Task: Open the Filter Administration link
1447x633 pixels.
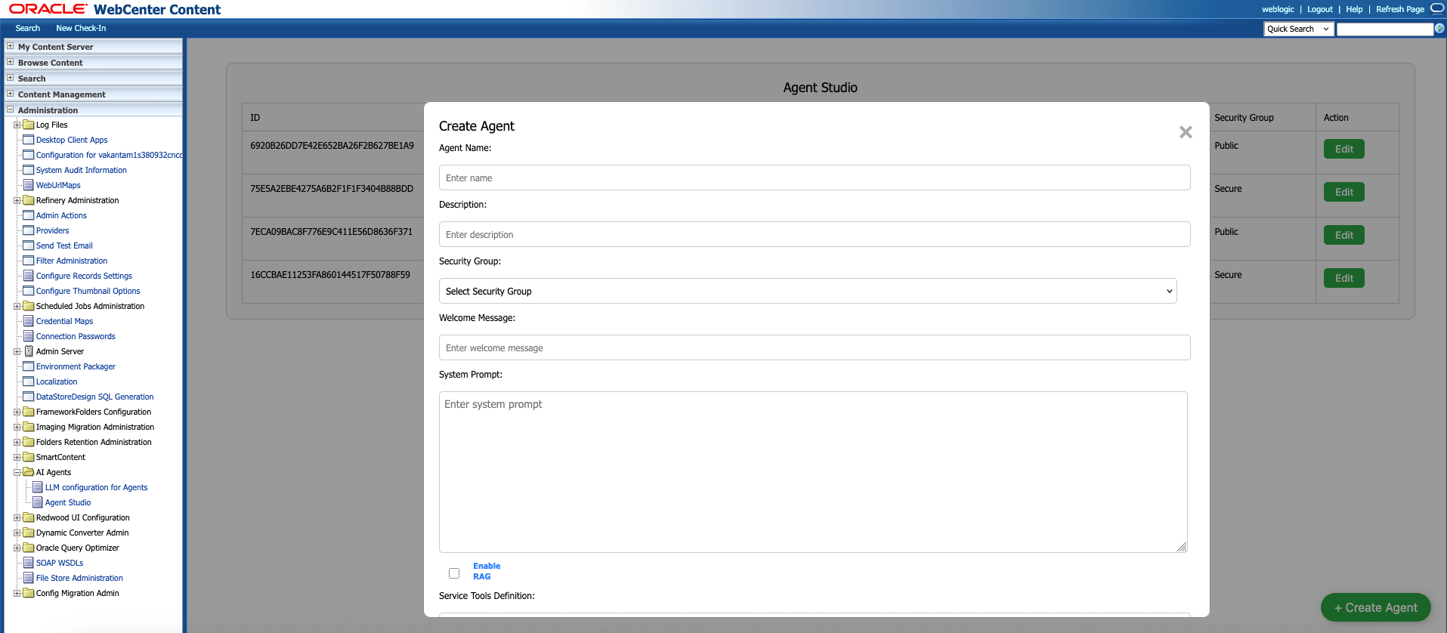Action: pos(72,261)
